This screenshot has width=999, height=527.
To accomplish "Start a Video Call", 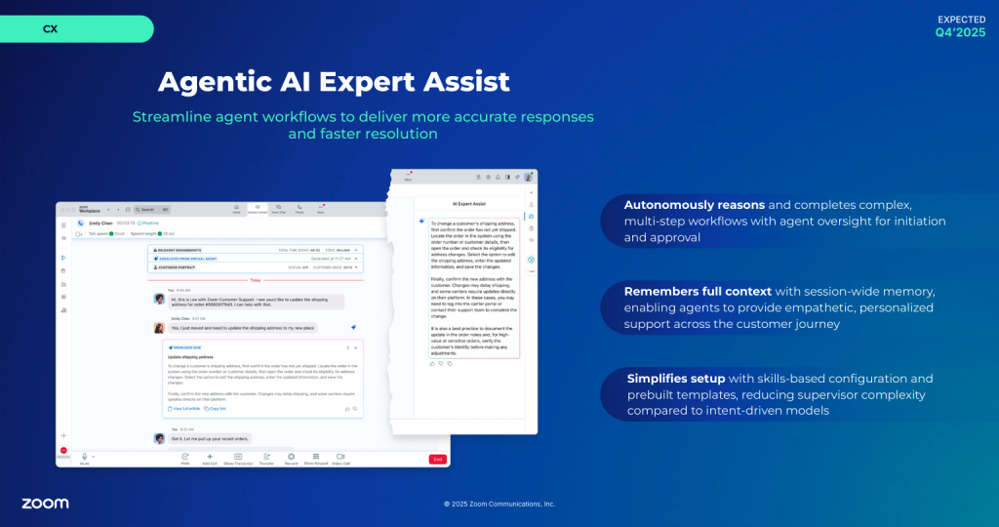I will 340,459.
